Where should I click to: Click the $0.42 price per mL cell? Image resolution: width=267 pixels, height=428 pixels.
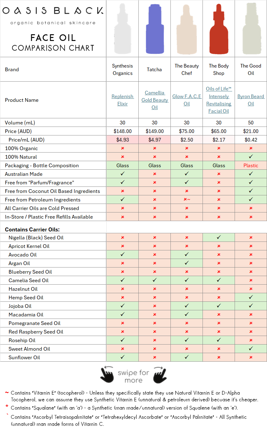251,140
